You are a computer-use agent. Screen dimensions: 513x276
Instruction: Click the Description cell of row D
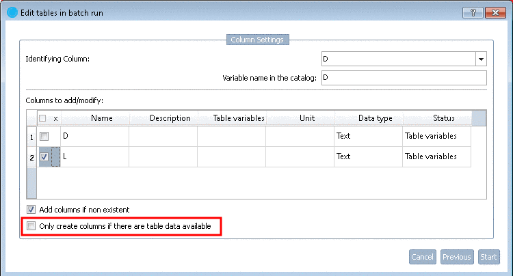[163, 136]
